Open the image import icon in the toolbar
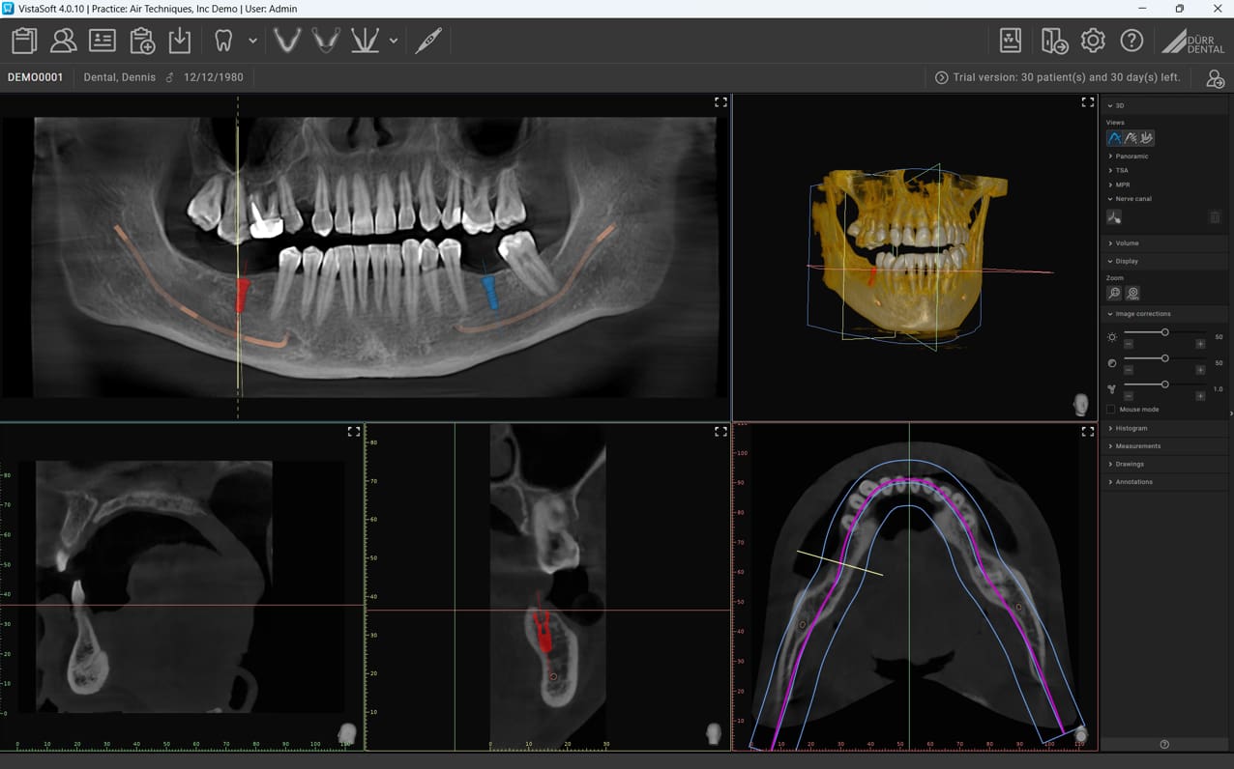Image resolution: width=1234 pixels, height=769 pixels. [180, 41]
